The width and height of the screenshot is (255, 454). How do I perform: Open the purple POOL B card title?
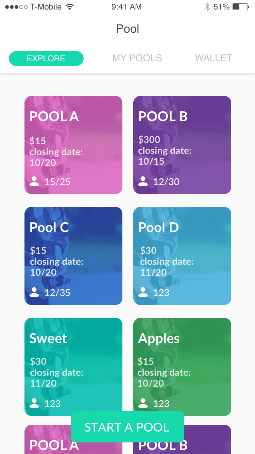click(163, 116)
